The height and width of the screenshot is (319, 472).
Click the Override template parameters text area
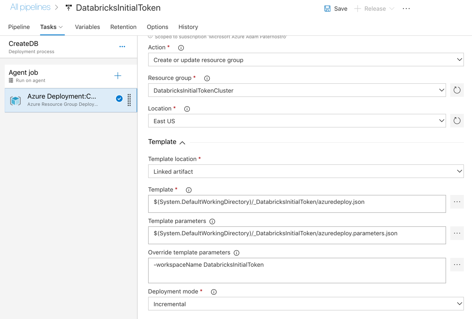(x=297, y=270)
